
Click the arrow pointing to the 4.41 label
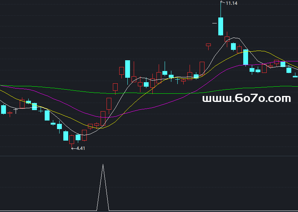pyautogui.click(x=73, y=148)
